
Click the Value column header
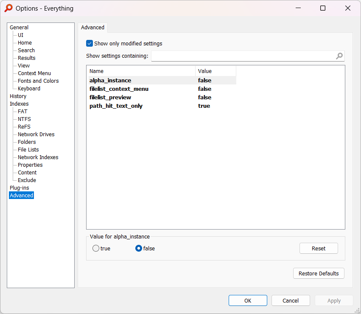pyautogui.click(x=216, y=71)
